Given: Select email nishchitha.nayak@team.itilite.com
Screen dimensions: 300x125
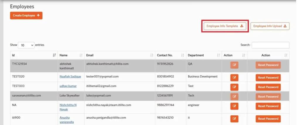Looking at the screenshot, I should (109, 105).
